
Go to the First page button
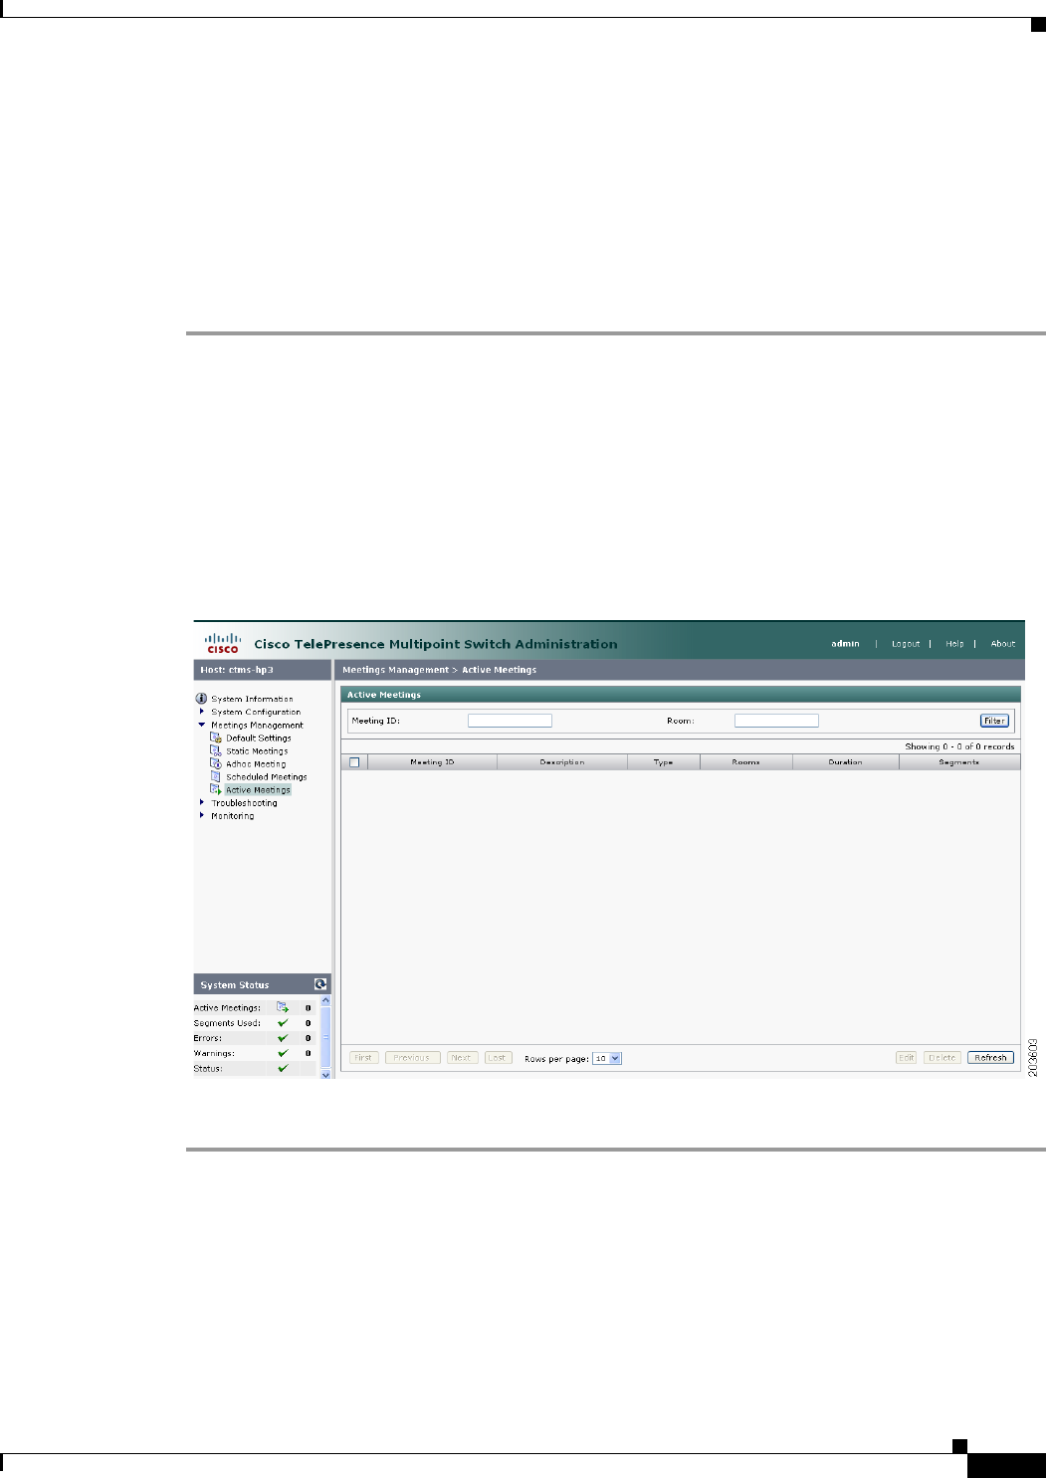point(363,1058)
